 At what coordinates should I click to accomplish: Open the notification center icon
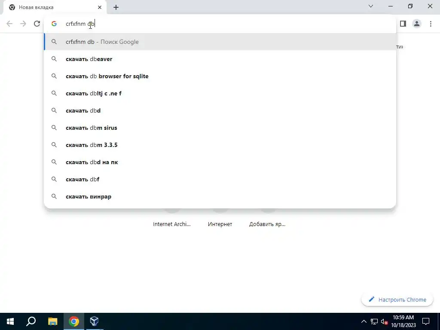tap(426, 321)
